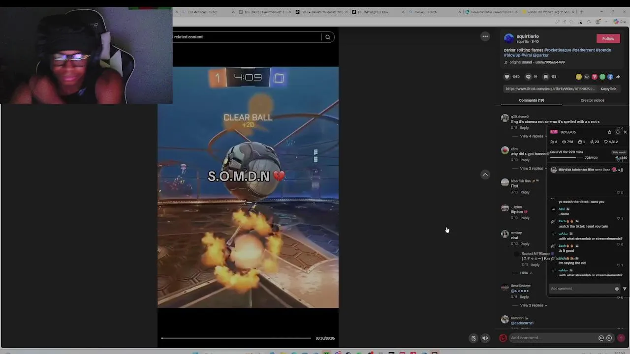This screenshot has height=354, width=630.
Task: Mute the video with speaker icon
Action: click(x=485, y=338)
